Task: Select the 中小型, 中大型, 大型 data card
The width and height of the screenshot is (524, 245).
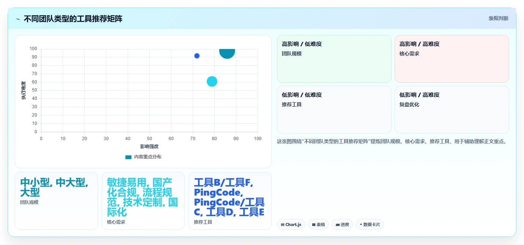Action: click(x=56, y=201)
